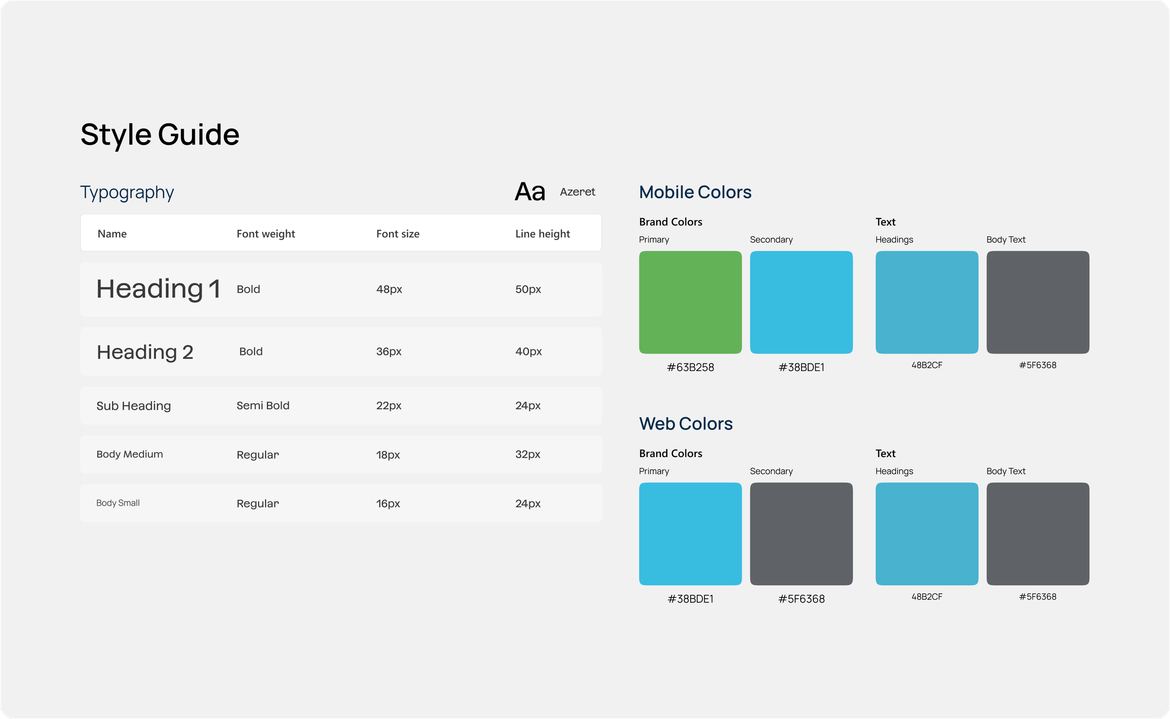Select the Body Medium row name
Screen dimensions: 1170x719
(x=129, y=454)
